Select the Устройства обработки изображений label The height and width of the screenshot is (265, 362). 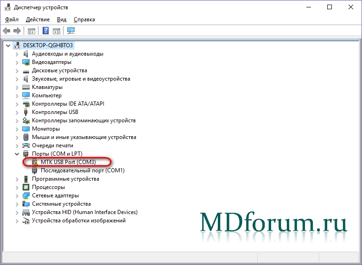79,221
